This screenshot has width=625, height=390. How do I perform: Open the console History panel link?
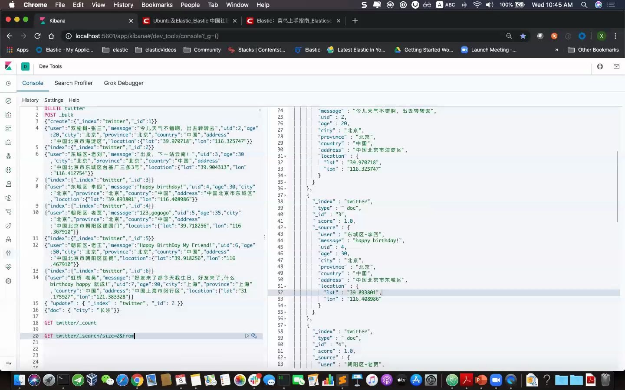point(30,100)
